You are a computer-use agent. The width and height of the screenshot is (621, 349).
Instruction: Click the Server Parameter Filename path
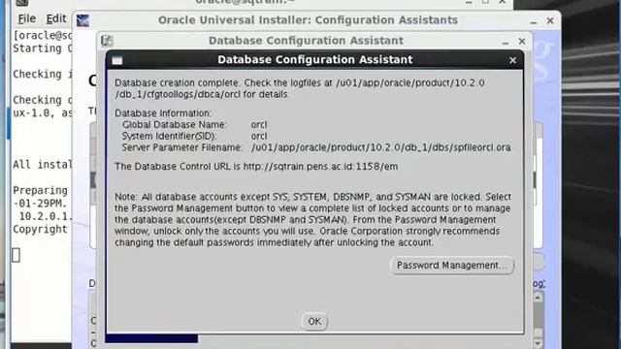click(x=381, y=147)
